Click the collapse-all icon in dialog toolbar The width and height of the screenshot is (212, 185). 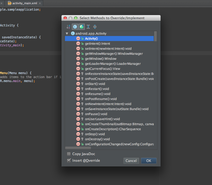click(x=95, y=26)
